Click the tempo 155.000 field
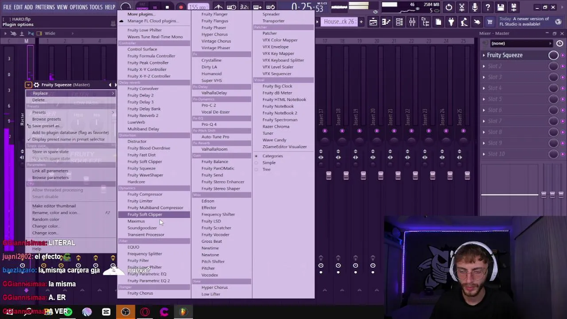 (x=198, y=8)
